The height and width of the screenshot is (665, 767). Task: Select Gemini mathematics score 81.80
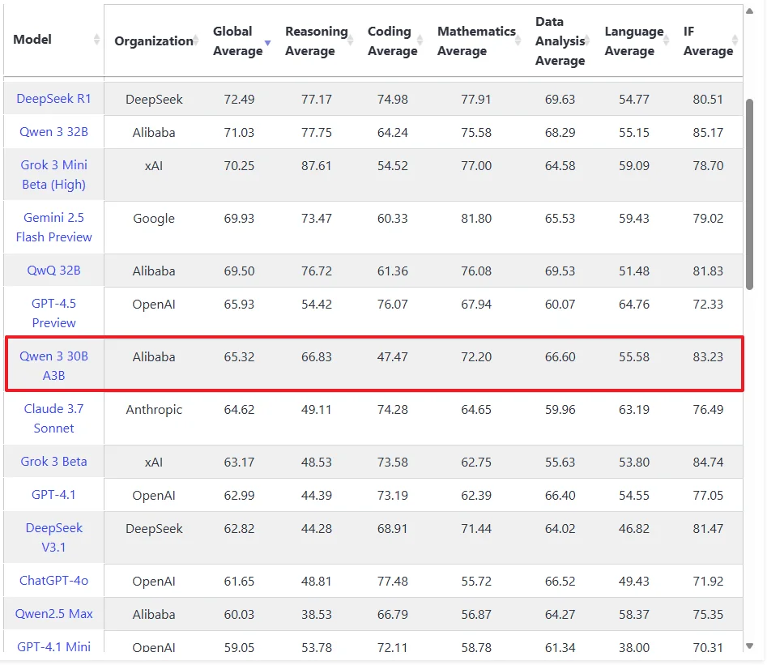(x=476, y=218)
